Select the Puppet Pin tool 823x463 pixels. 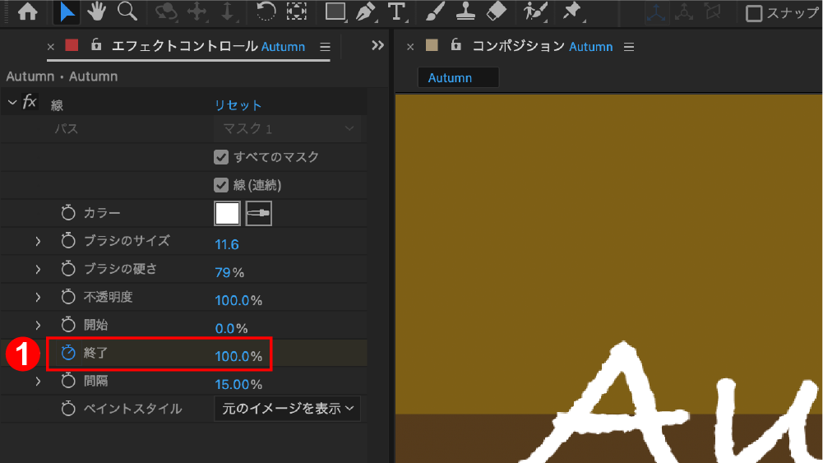[x=572, y=12]
